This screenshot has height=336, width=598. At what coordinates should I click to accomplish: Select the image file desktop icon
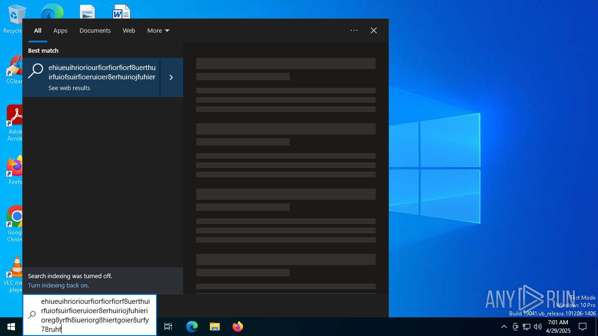click(x=87, y=12)
